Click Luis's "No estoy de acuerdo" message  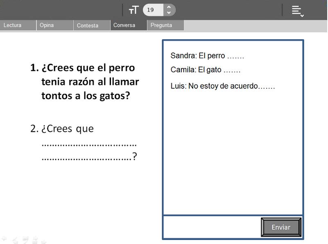pyautogui.click(x=222, y=86)
